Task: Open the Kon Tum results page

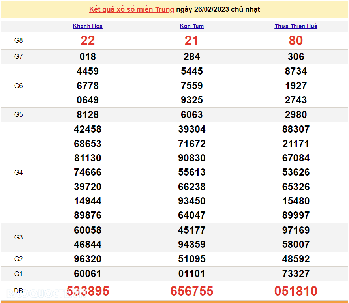Action: click(x=192, y=26)
